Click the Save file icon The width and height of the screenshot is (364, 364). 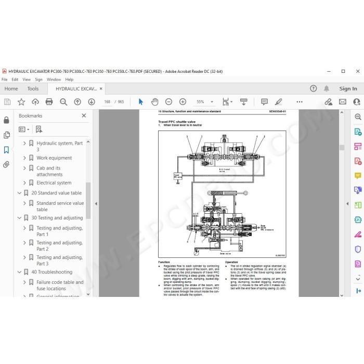coord(7,102)
